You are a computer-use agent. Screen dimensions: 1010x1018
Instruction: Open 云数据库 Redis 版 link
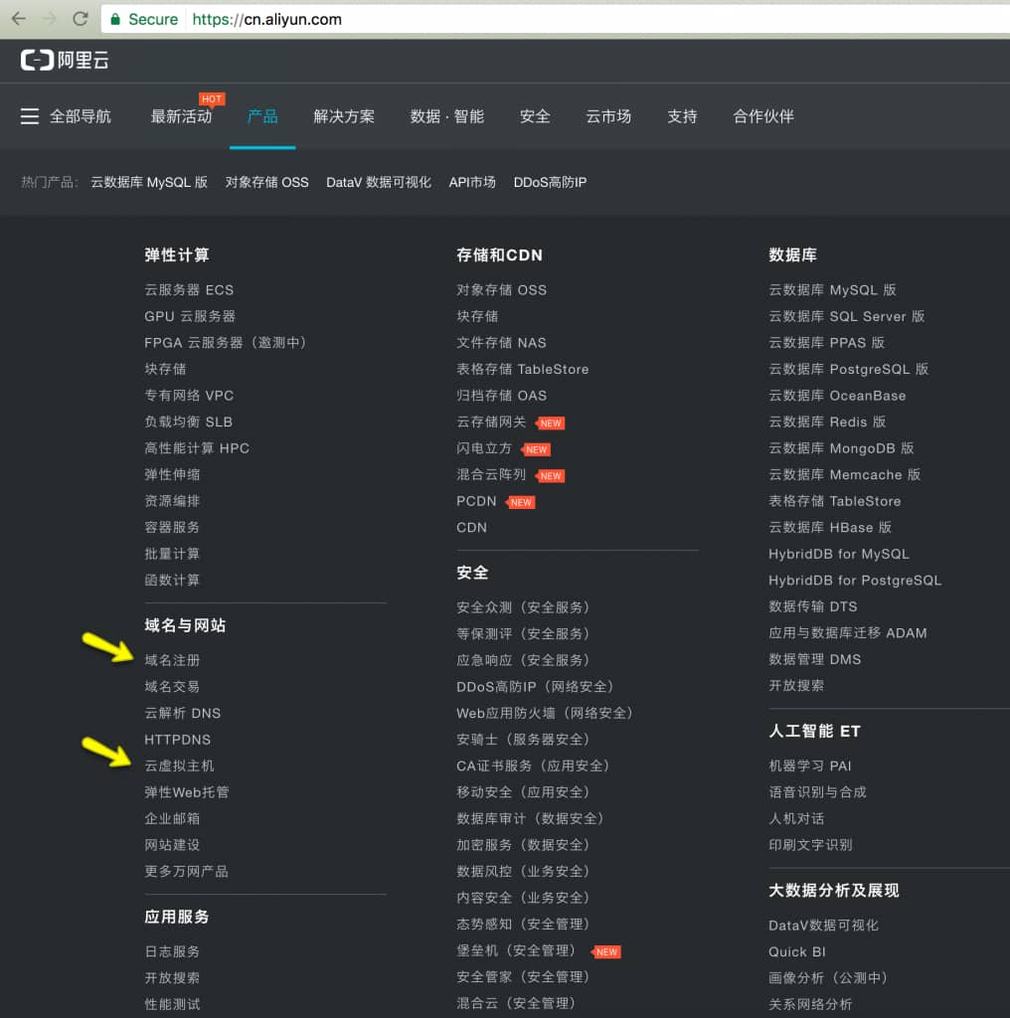click(x=827, y=422)
